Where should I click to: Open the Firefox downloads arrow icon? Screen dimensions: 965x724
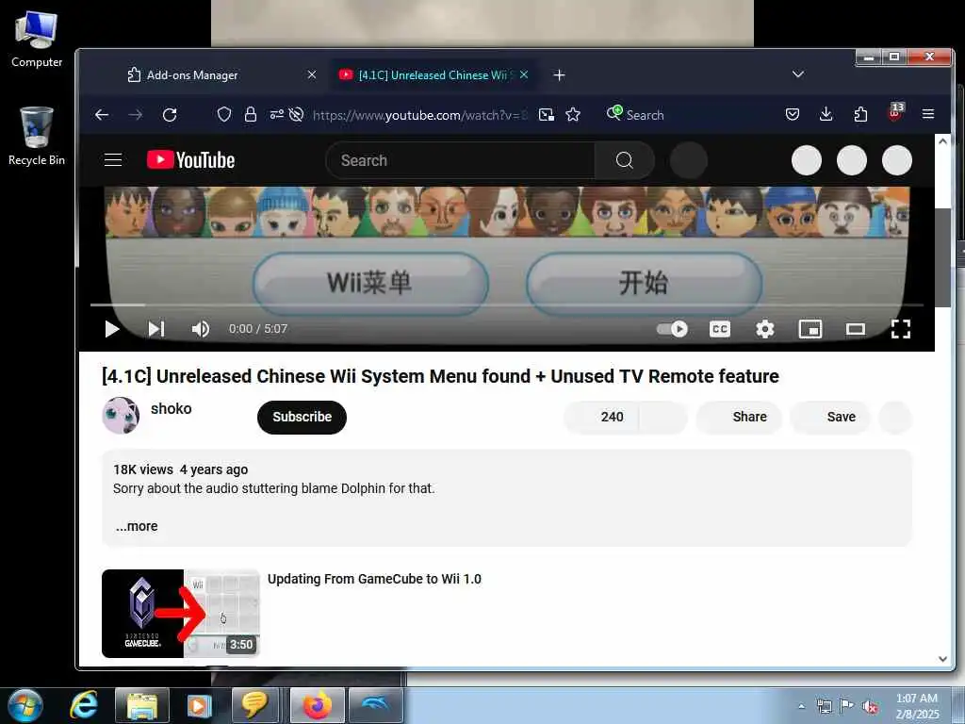click(x=826, y=114)
